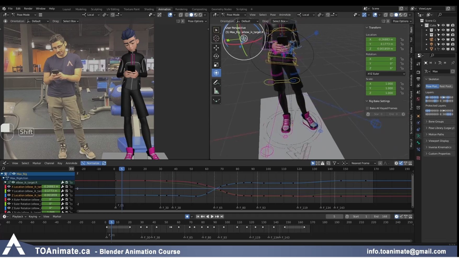
Task: Open the Tool properties tab with wrench icon
Action: click(418, 64)
